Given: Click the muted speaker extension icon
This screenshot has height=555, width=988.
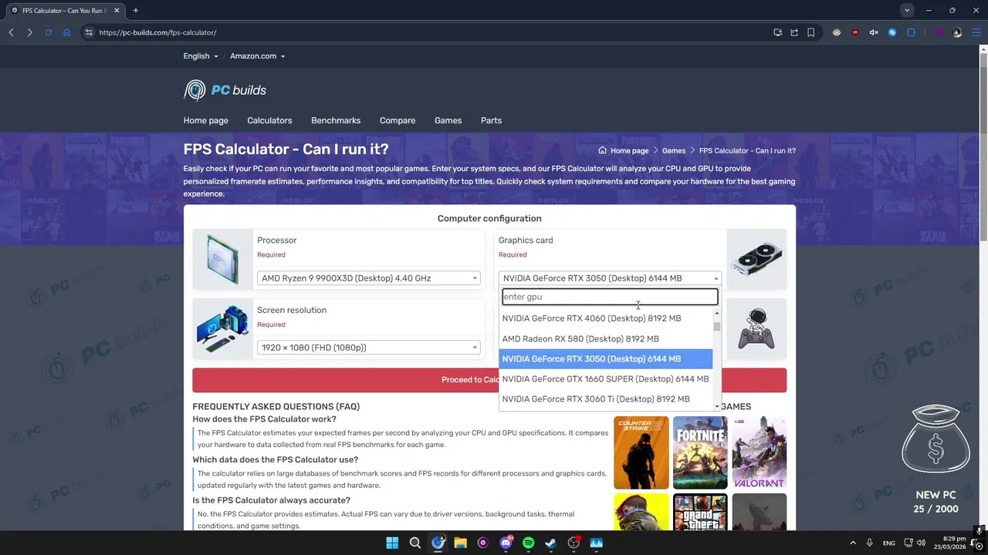Looking at the screenshot, I should [x=874, y=32].
